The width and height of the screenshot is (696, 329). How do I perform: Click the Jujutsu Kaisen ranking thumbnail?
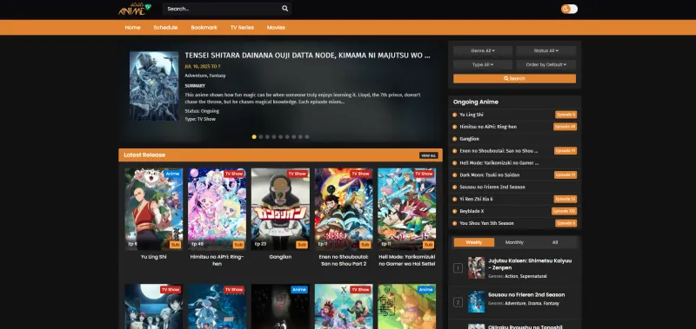476,268
